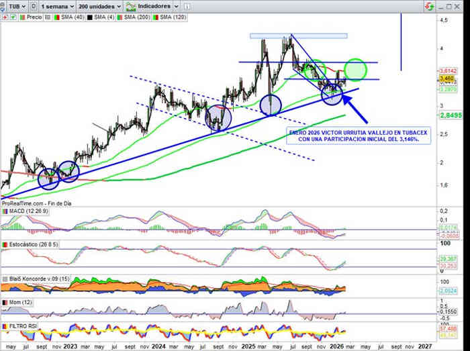Click the red-green sync icon at top right

coord(428,5)
